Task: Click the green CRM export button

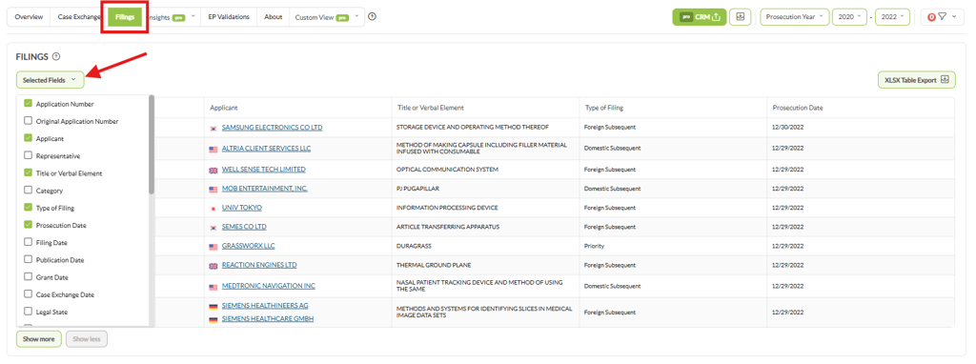Action: pos(699,17)
